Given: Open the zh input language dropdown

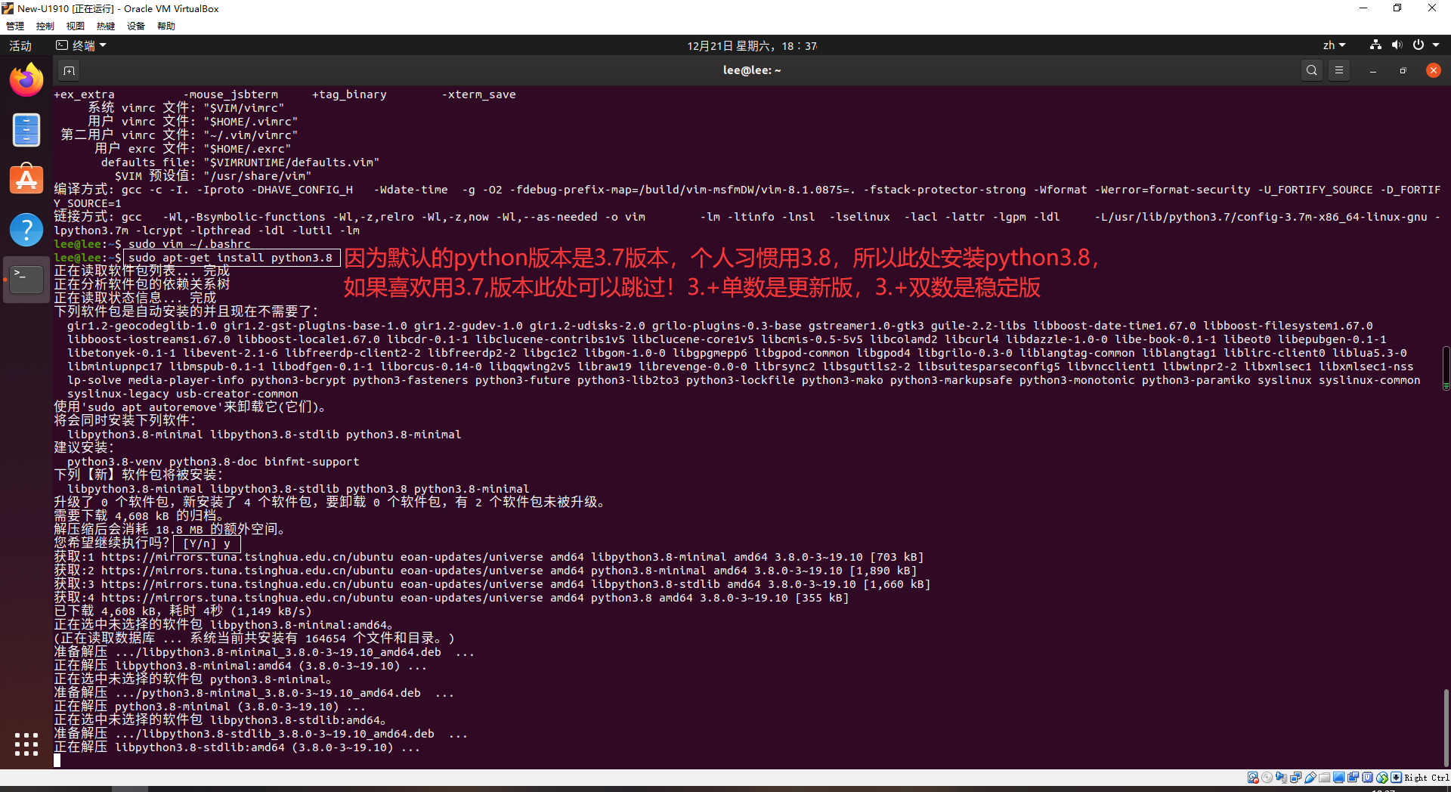Looking at the screenshot, I should tap(1334, 45).
